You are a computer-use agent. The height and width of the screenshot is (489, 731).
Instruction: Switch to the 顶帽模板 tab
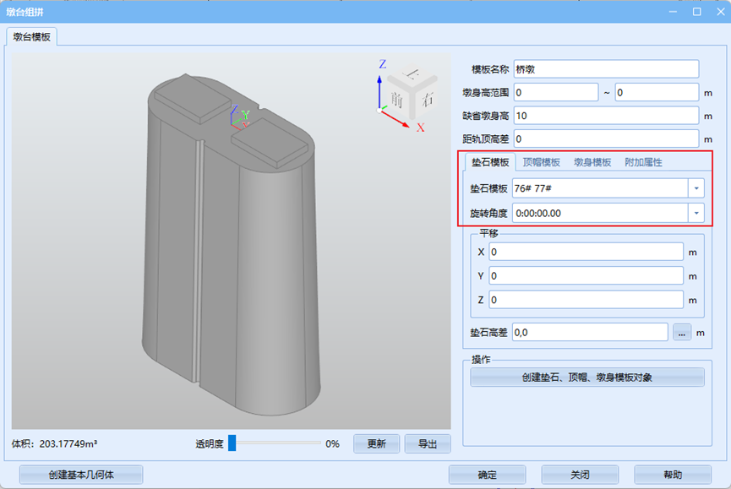(x=541, y=162)
